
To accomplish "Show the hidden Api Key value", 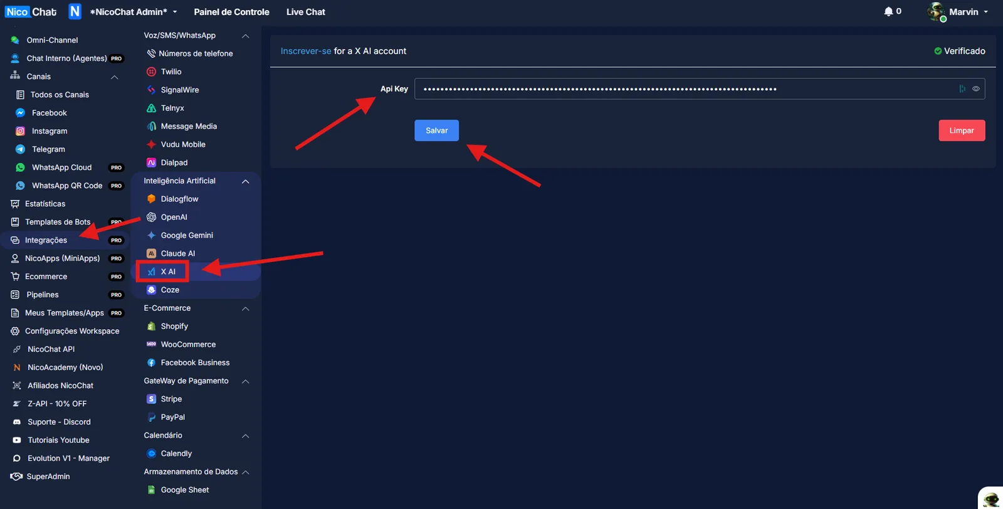I will pos(976,89).
